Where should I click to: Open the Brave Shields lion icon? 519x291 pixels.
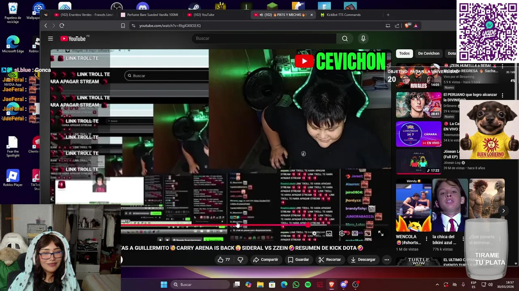(x=407, y=25)
